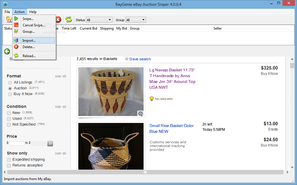Click the login keys toolbar icon
Screen dimensions: 297x185
(9, 19)
